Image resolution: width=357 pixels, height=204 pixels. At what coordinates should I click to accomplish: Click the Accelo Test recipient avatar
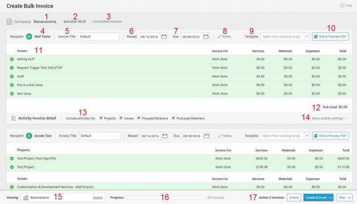[29, 136]
